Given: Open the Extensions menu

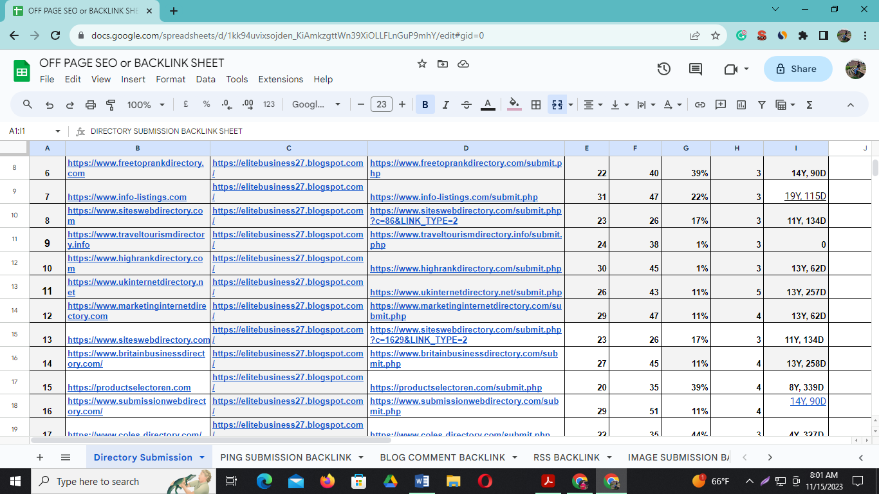Looking at the screenshot, I should click(x=281, y=79).
